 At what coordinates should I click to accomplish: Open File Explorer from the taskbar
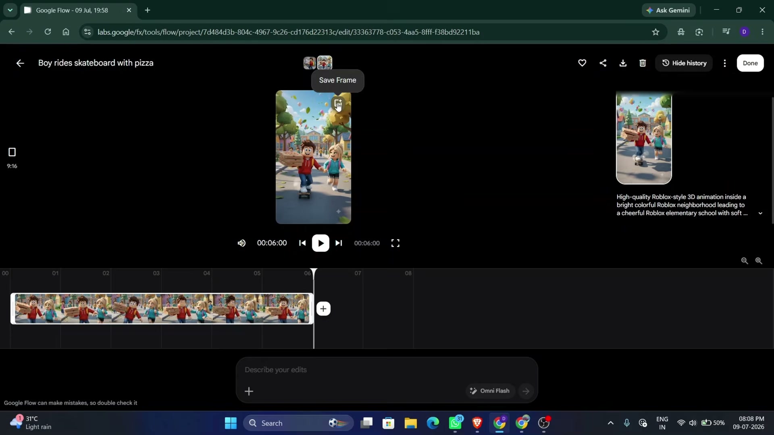411,423
